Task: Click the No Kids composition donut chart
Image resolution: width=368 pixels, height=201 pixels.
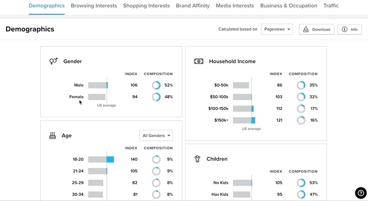Action: (x=301, y=183)
